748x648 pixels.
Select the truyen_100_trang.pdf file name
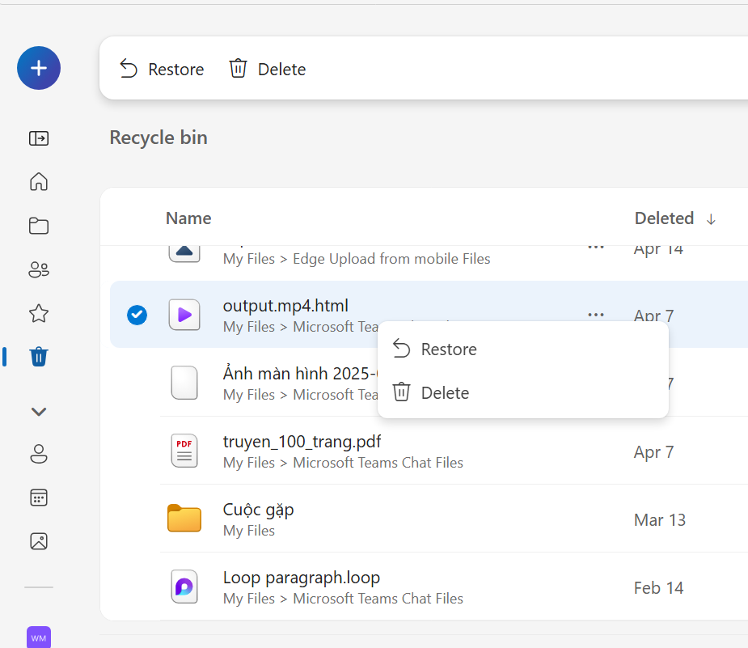pos(302,442)
